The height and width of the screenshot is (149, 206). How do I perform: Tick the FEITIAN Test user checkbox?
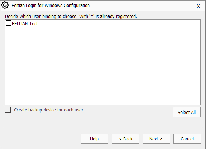click(9, 23)
